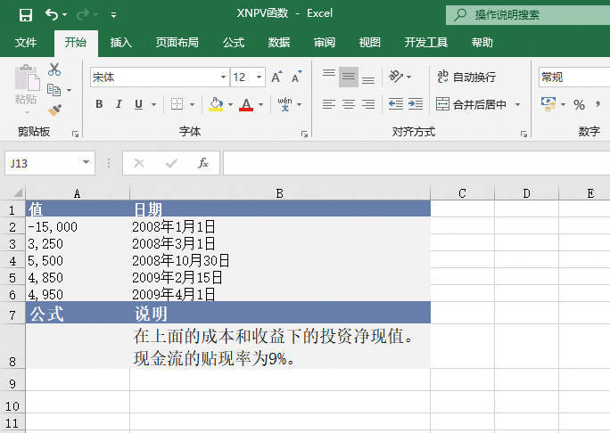Open the Name Box dropdown arrow
The width and height of the screenshot is (610, 433).
pos(86,163)
